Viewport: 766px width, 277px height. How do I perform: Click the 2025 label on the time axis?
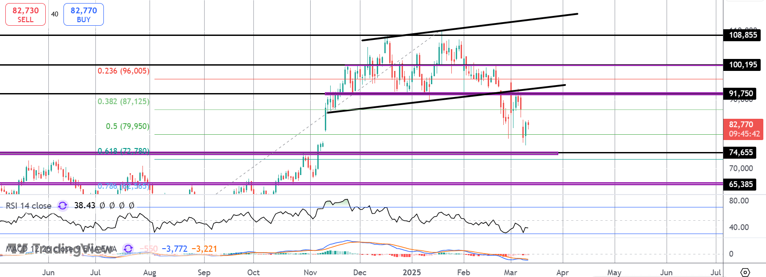tap(411, 272)
